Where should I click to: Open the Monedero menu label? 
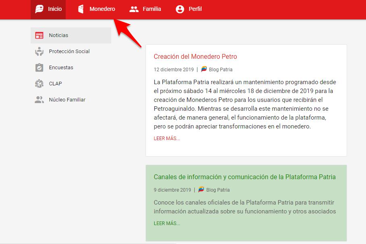[x=102, y=9]
